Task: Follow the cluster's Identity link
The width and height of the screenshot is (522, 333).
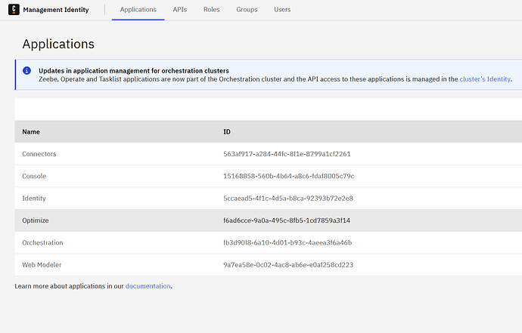Action: (x=485, y=79)
